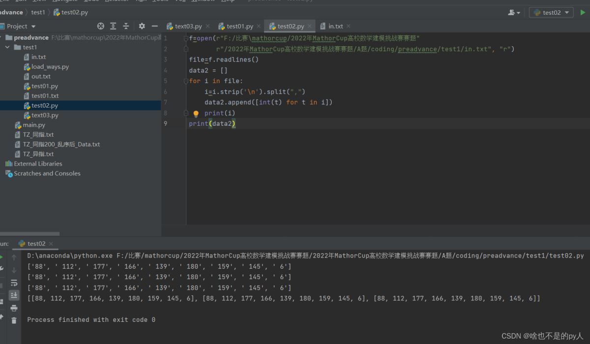The height and width of the screenshot is (344, 590).
Task: Click the Expand All icon in Project panel
Action: pyautogui.click(x=113, y=26)
